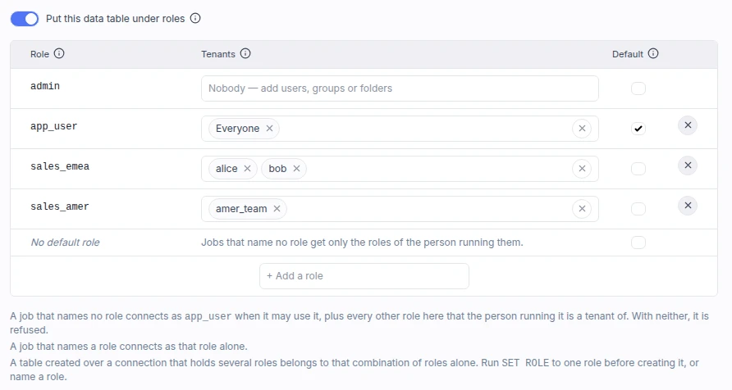Click the 'No default role' label
This screenshot has width=732, height=390.
pyautogui.click(x=65, y=243)
